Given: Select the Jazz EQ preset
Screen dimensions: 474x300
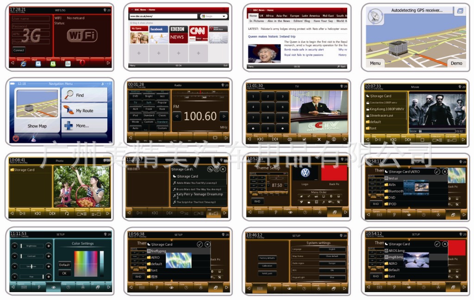Looking at the screenshot, I should tap(162, 96).
